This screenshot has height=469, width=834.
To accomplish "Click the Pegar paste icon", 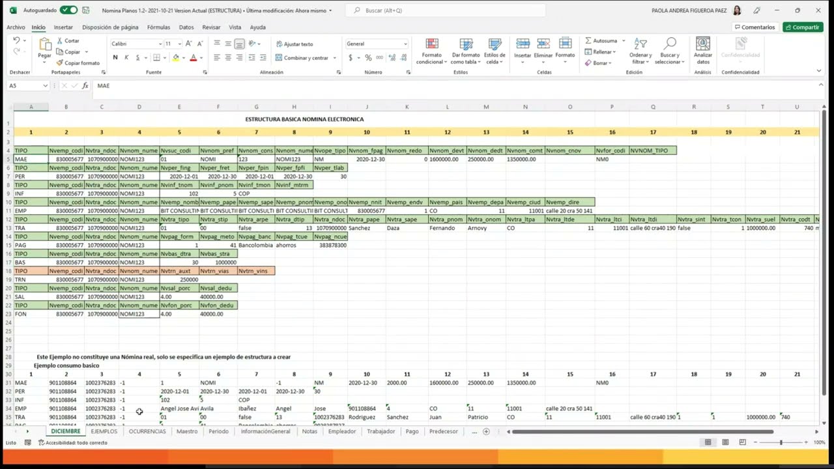I will coord(44,44).
